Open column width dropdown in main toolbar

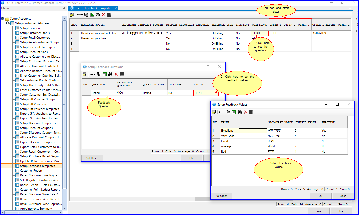click(x=80, y=15)
